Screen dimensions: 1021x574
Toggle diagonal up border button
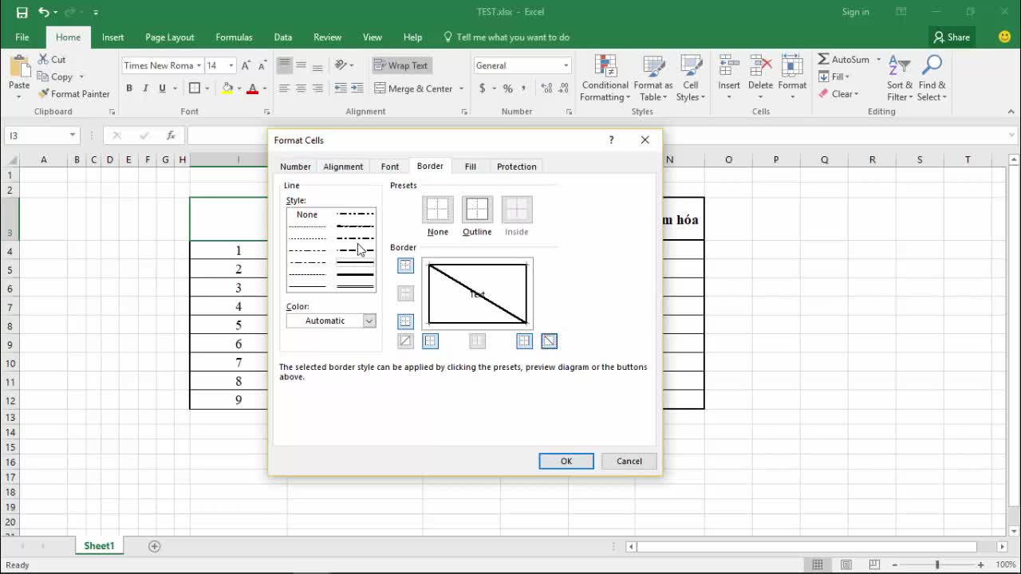point(405,341)
